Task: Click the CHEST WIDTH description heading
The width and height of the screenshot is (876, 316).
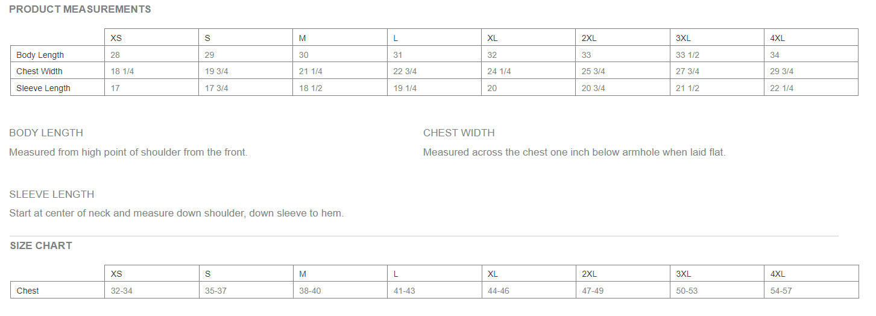Action: point(459,133)
